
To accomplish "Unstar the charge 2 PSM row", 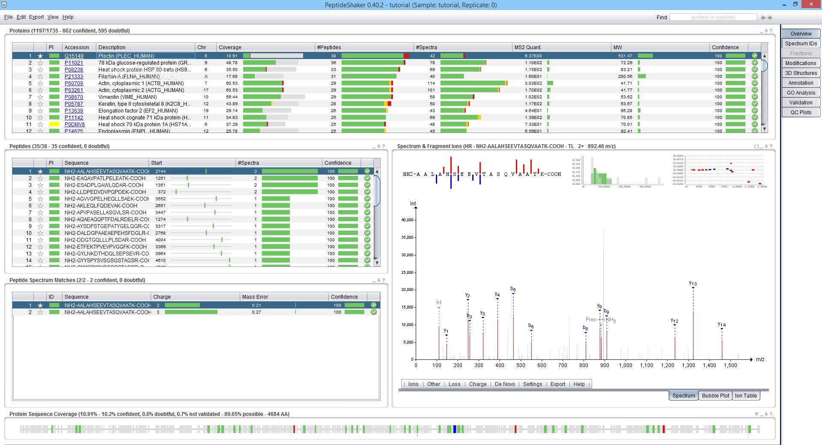I will [x=40, y=306].
